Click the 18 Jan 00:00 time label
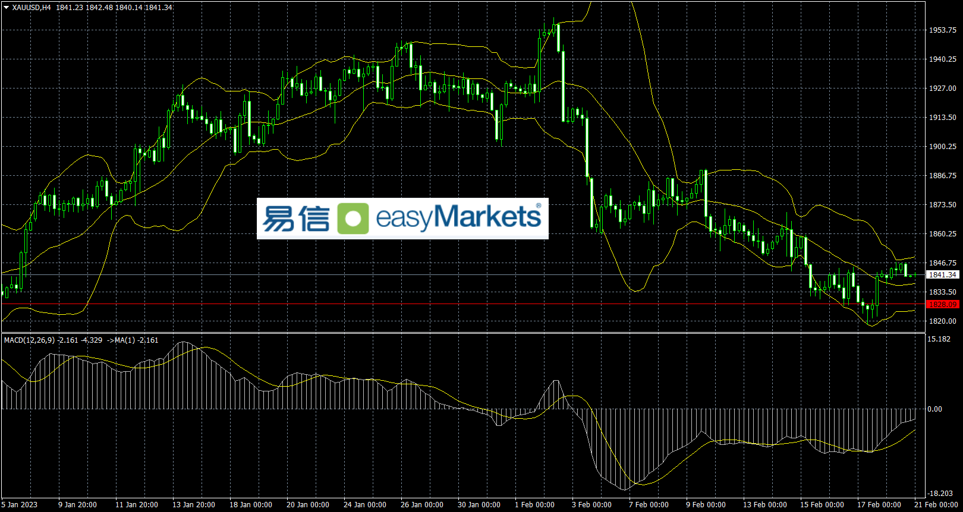 (x=251, y=505)
